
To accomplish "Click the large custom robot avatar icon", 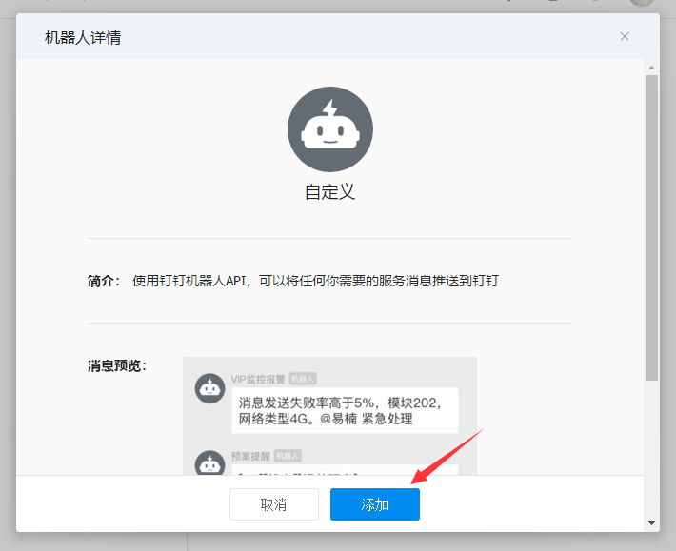I will (330, 129).
